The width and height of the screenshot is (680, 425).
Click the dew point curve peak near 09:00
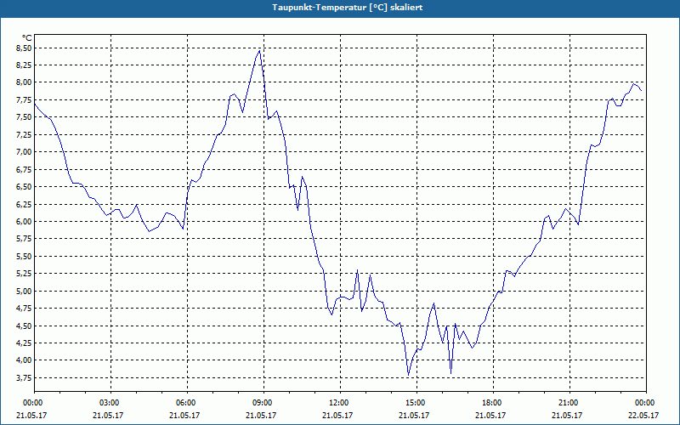pos(259,51)
